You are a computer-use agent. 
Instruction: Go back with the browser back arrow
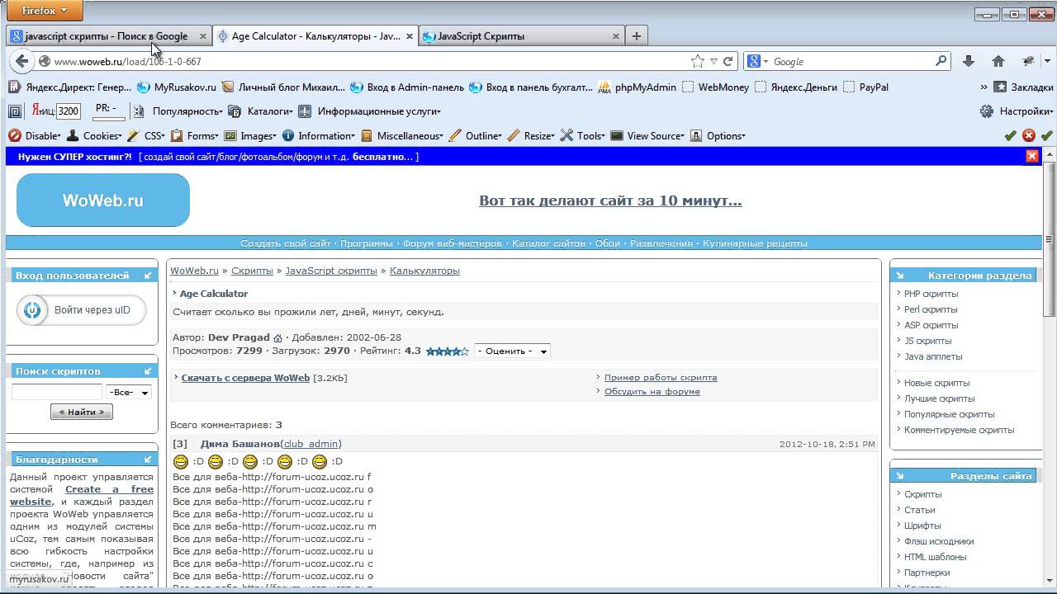[22, 61]
